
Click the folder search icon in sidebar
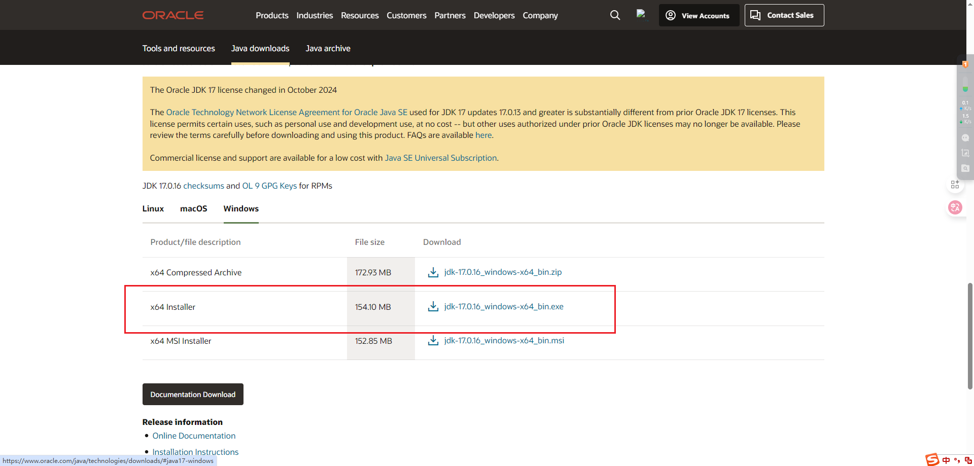pos(965,168)
